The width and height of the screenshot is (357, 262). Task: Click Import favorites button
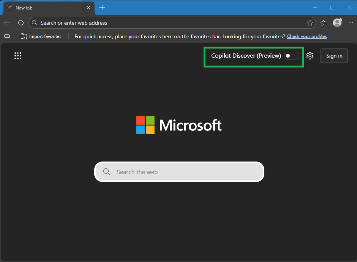click(41, 36)
